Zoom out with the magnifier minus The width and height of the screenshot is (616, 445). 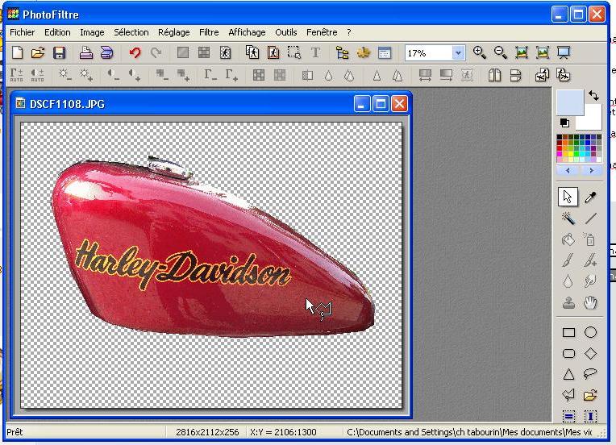click(501, 52)
